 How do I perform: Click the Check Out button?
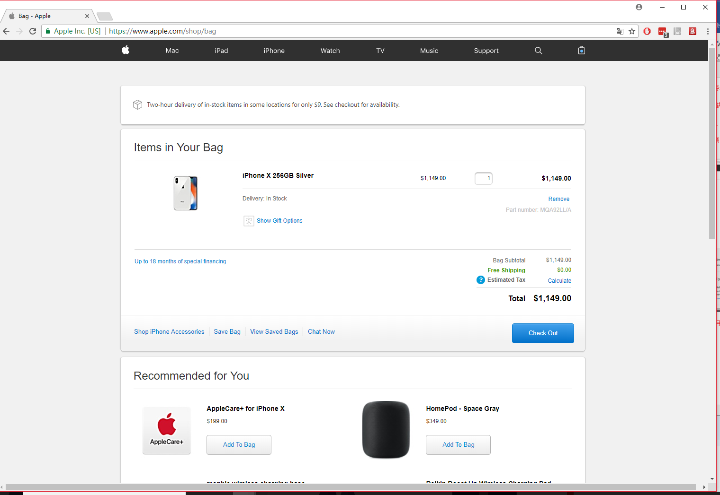click(x=543, y=333)
